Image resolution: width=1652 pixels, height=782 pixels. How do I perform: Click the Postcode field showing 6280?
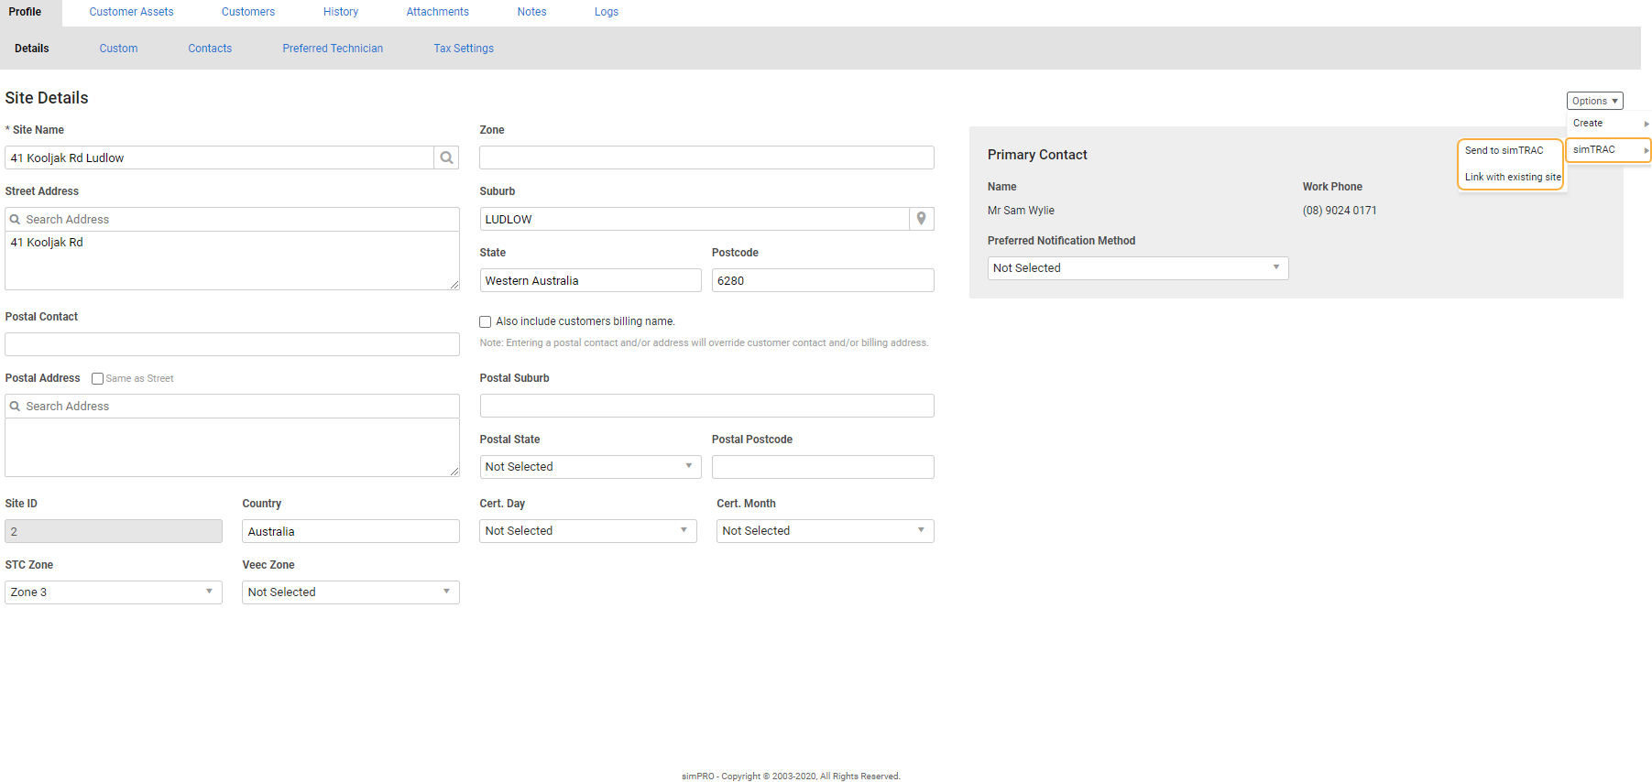823,280
